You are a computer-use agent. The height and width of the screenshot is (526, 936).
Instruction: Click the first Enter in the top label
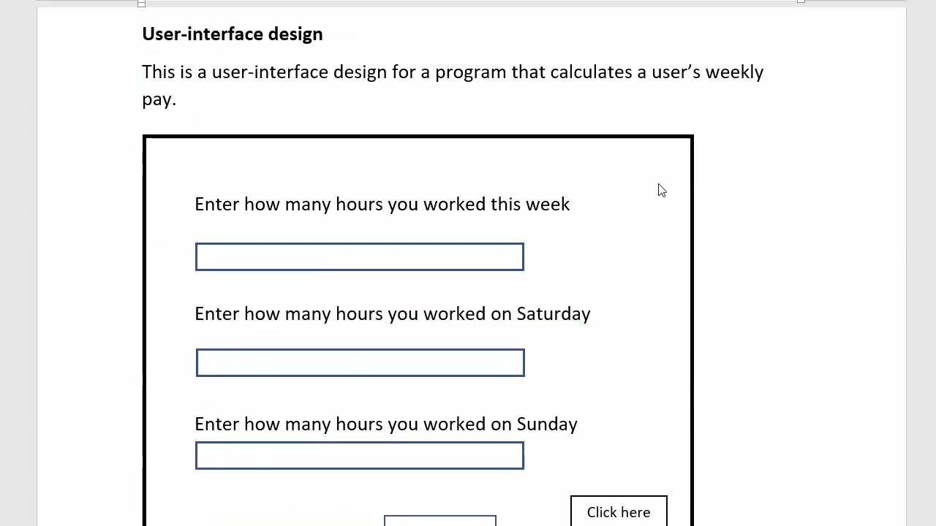[x=216, y=205]
